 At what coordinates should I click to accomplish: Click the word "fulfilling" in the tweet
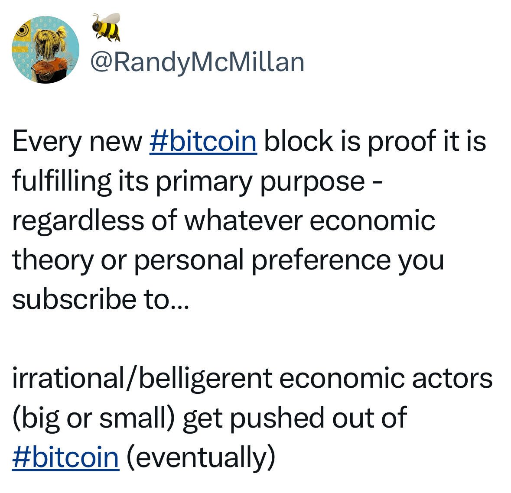coord(62,181)
